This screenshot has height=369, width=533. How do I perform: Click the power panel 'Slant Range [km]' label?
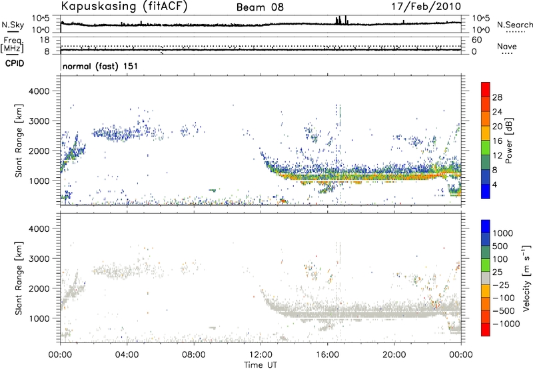pos(19,141)
